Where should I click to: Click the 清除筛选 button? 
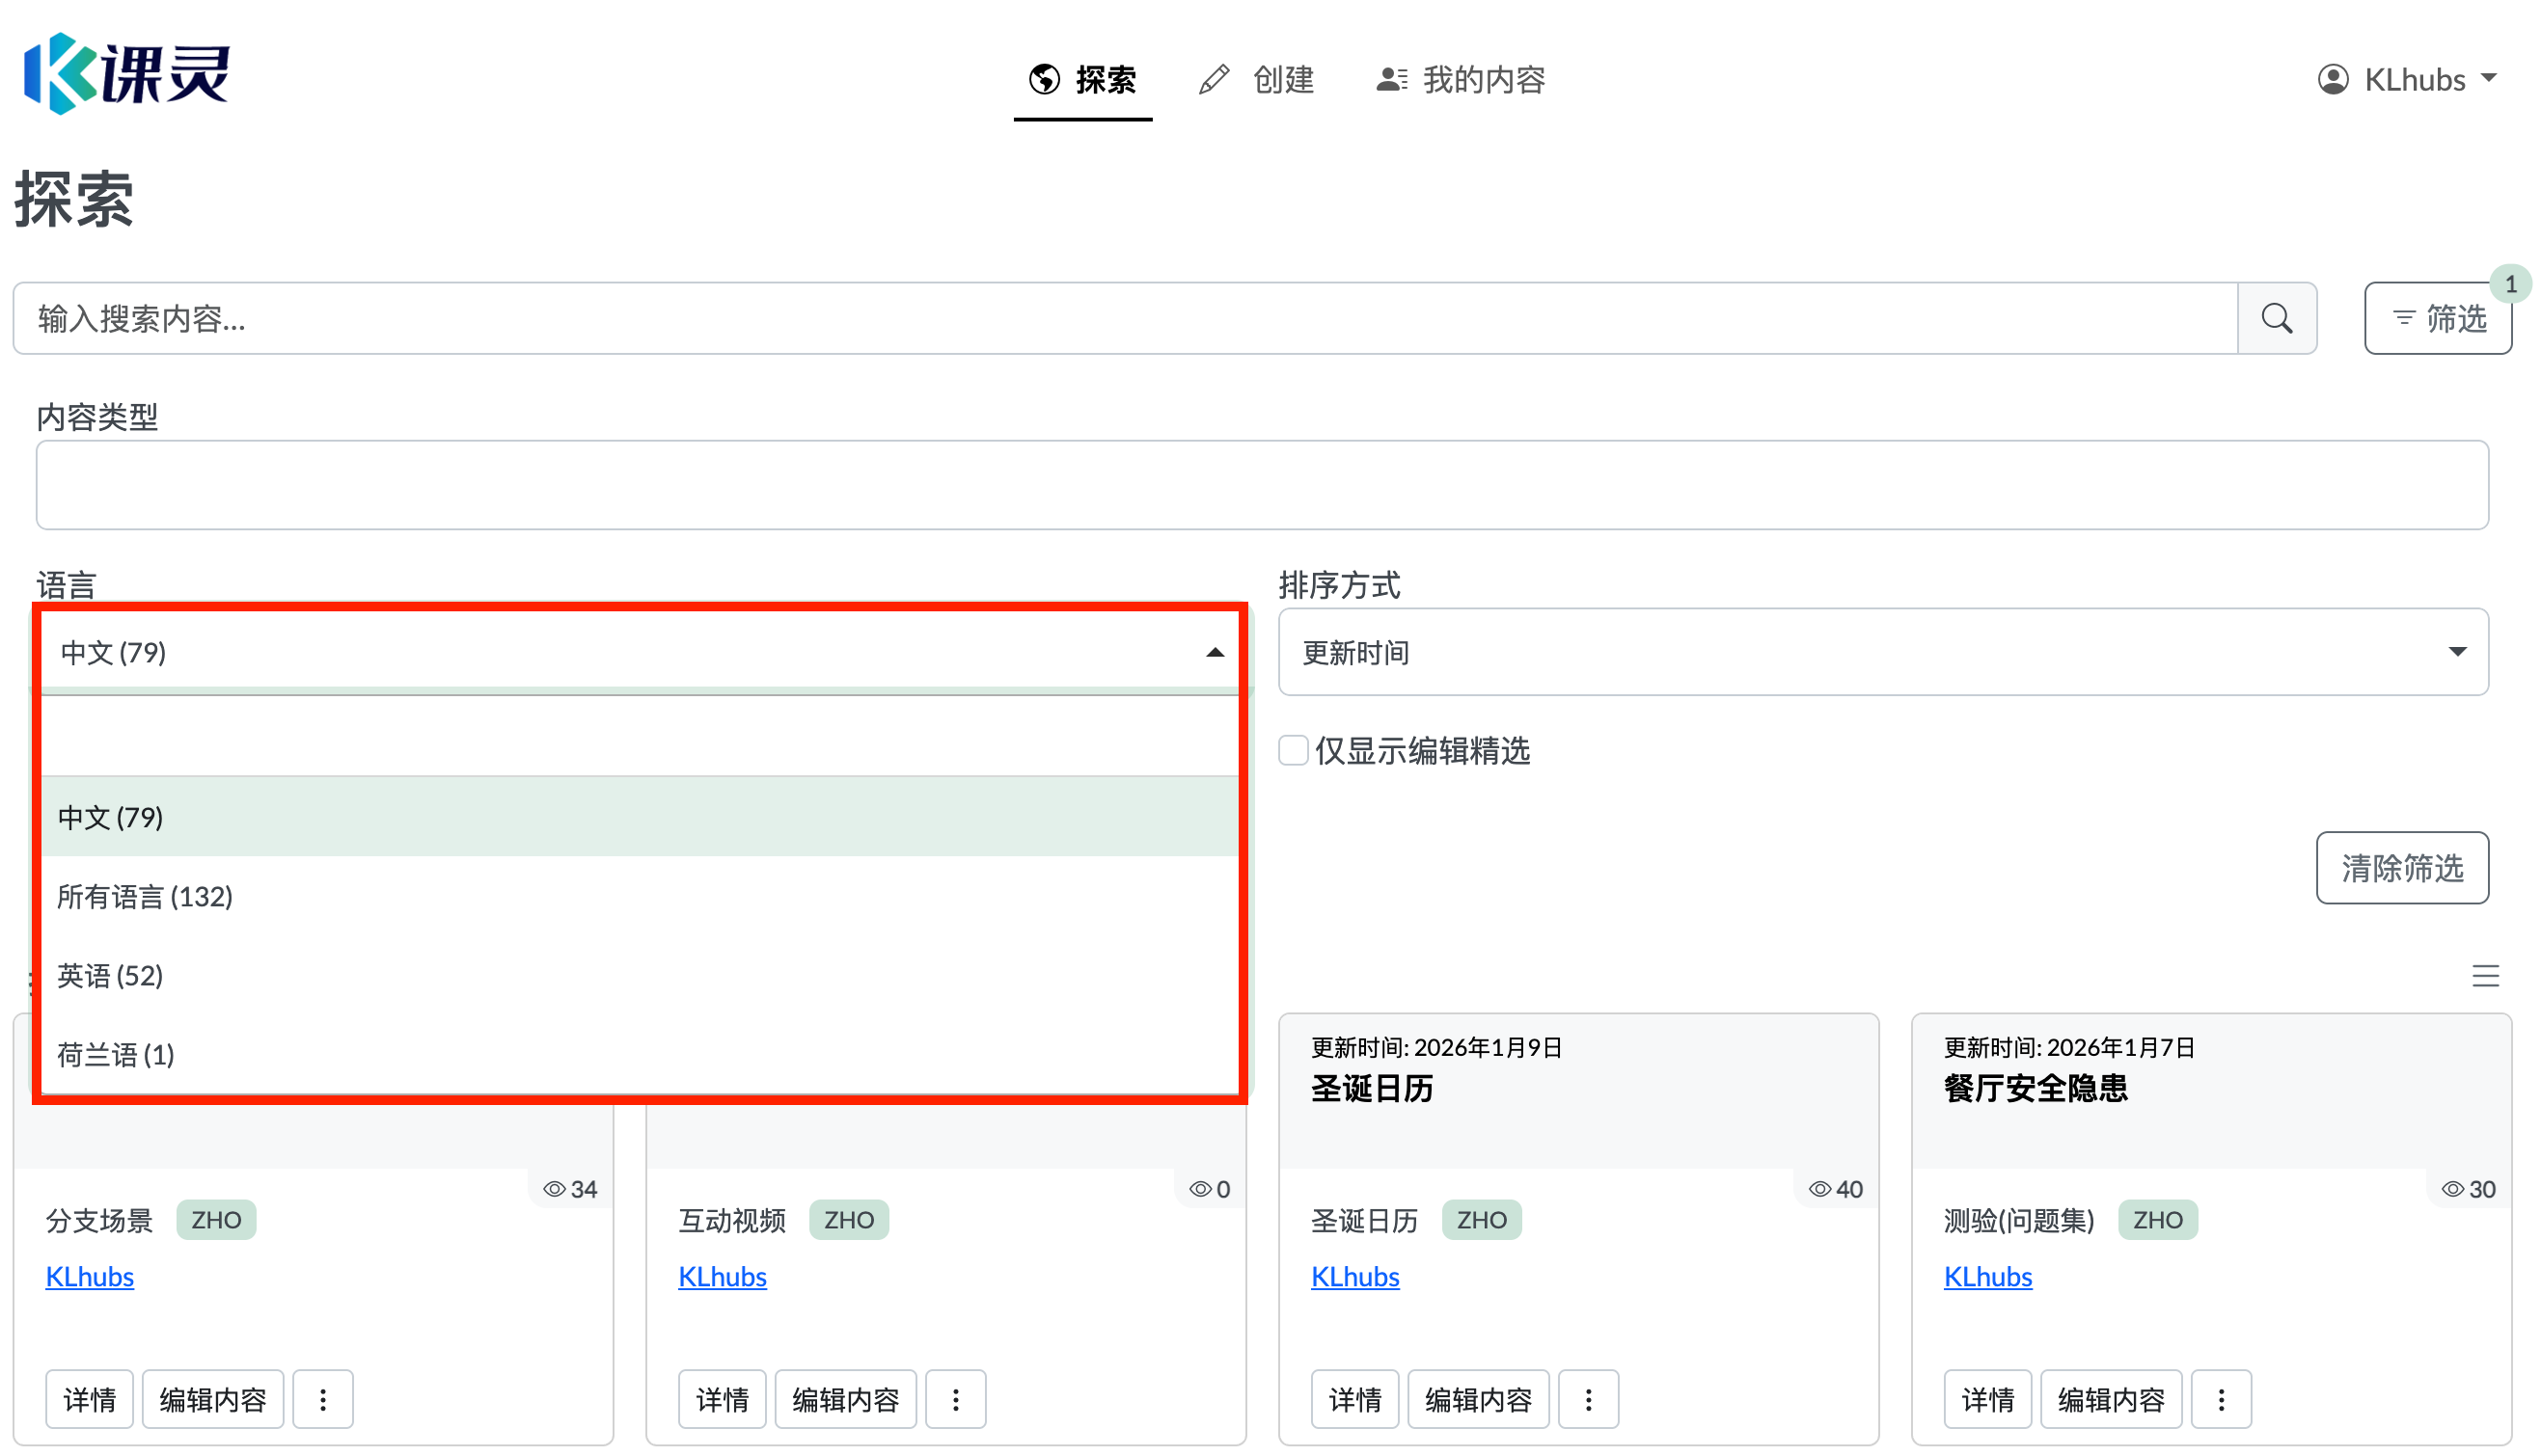(x=2402, y=868)
